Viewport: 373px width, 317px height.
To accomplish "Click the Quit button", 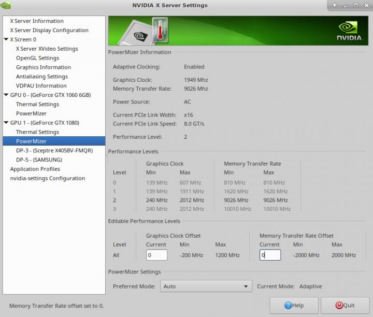I will pyautogui.click(x=345, y=306).
